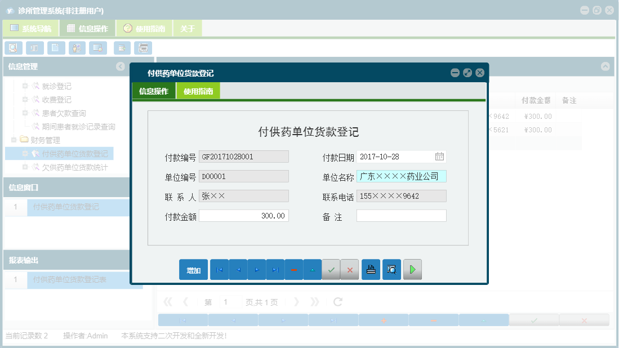Image resolution: width=619 pixels, height=348 pixels.
Task: Collapse the right record panel using up chevron
Action: [605, 66]
